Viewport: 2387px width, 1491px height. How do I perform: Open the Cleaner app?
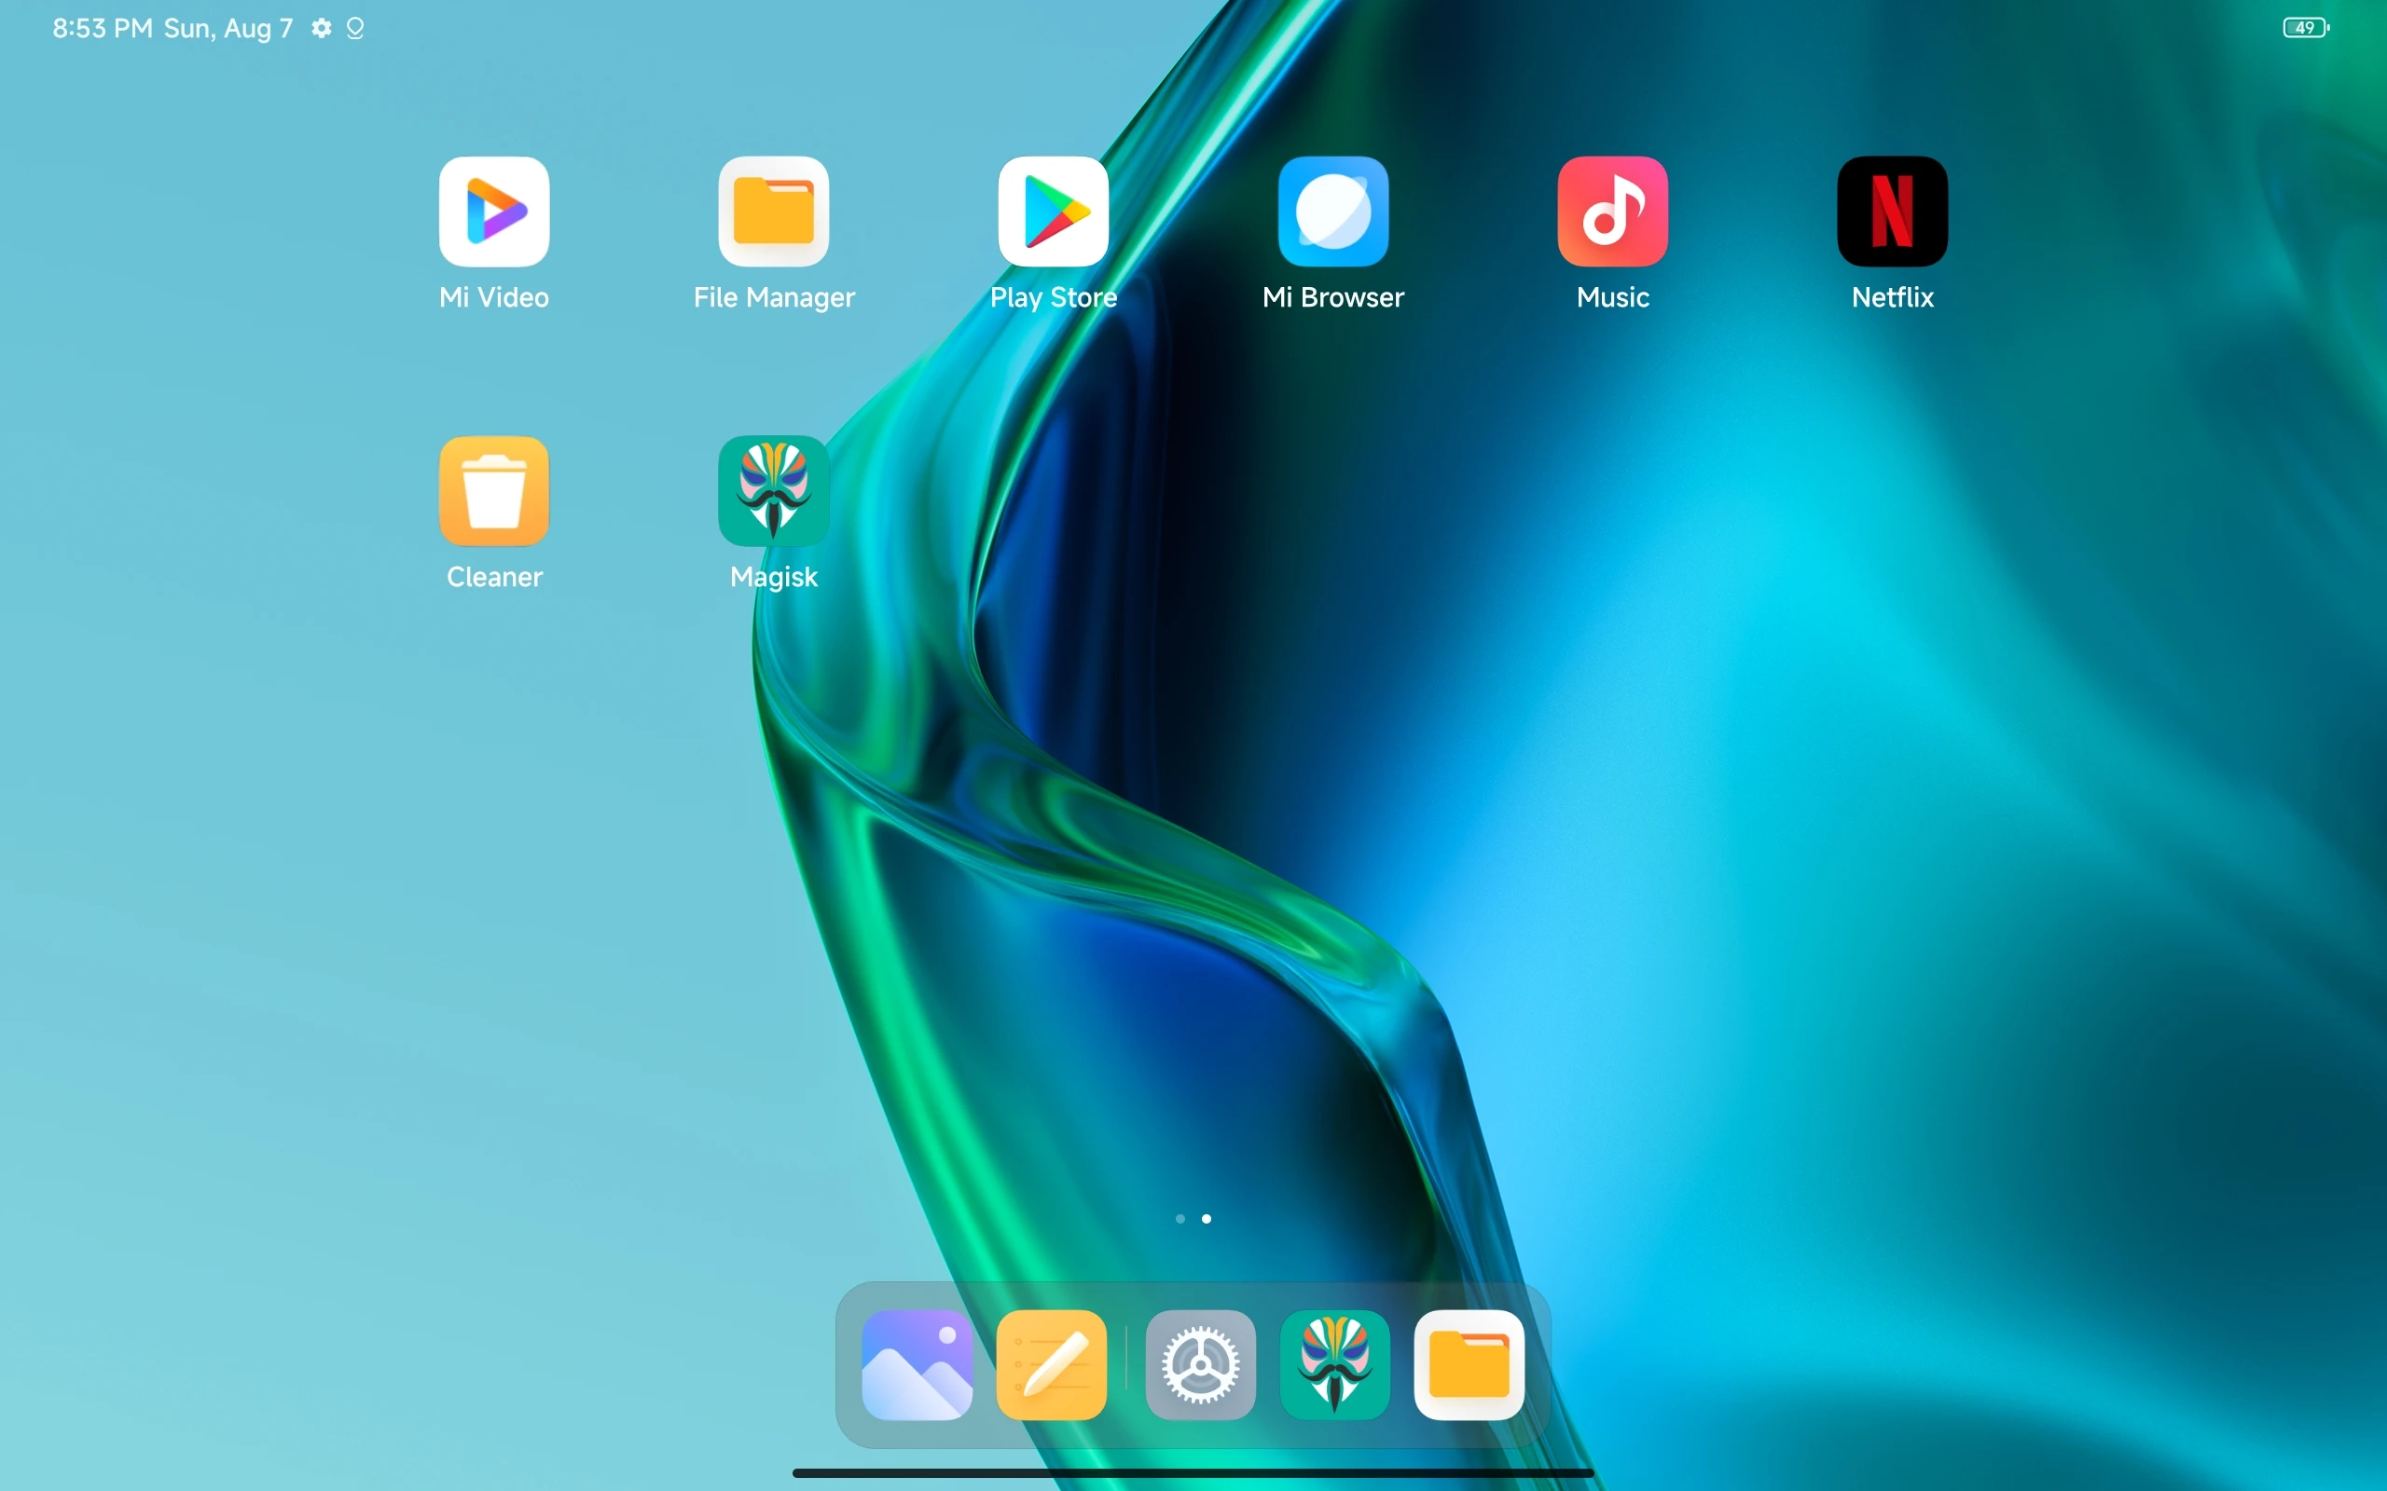point(494,491)
